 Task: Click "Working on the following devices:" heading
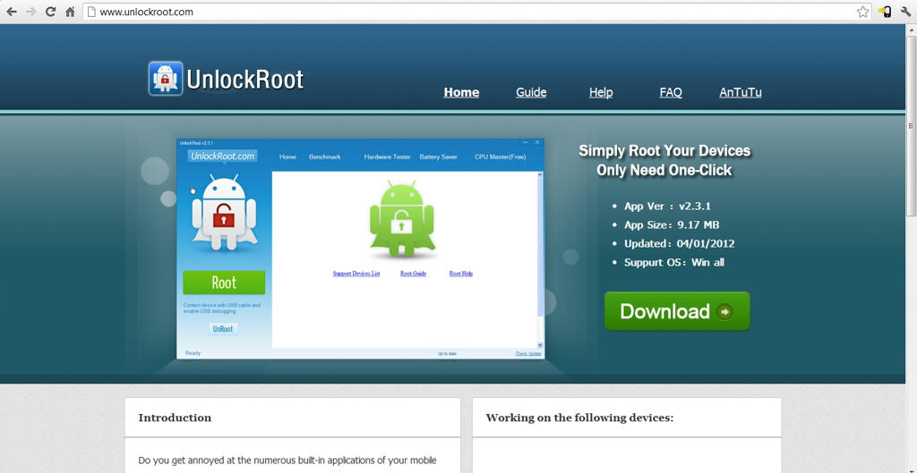point(579,418)
